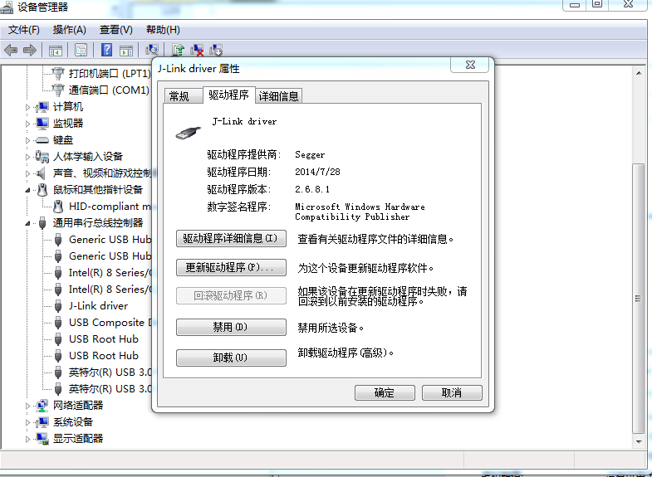Expand the 网络适配器 tree node
The image size is (652, 477).
[27, 406]
